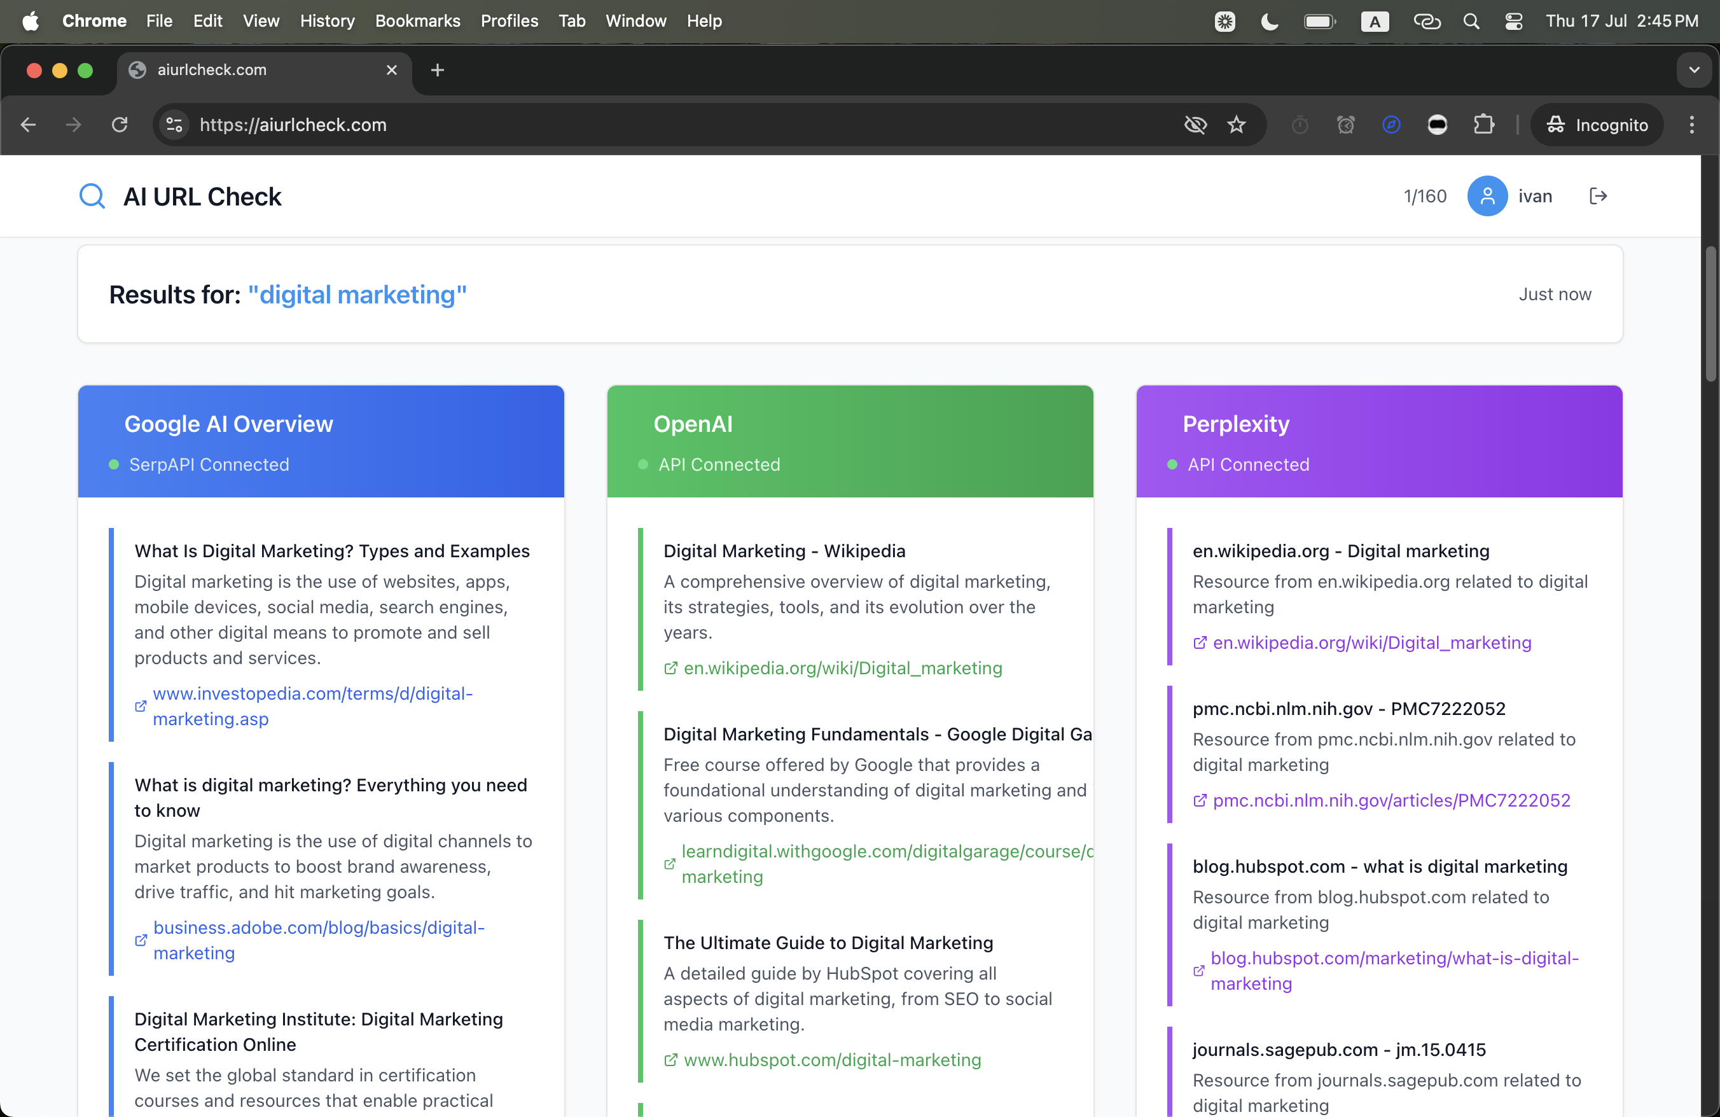
Task: Open the investopedia.com digital-marketing.asp link
Action: pos(312,706)
